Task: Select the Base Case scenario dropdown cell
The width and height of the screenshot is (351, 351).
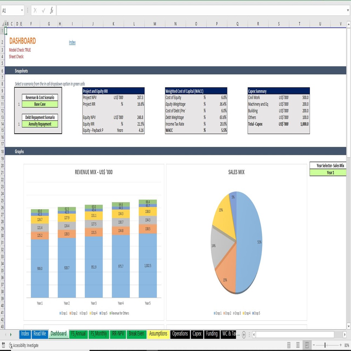Action: coord(40,104)
